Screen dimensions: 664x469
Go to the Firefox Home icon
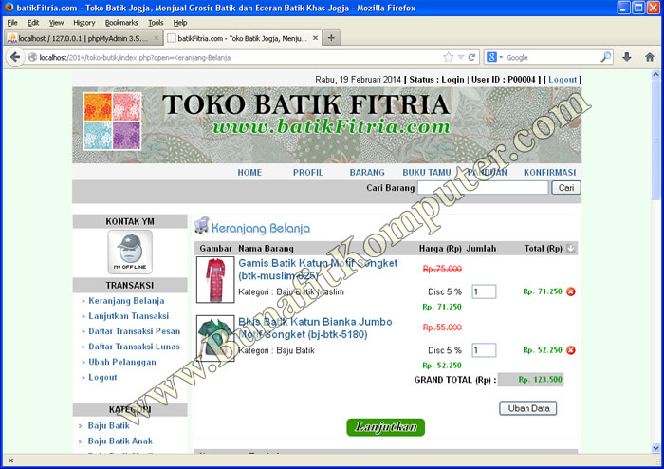pyautogui.click(x=650, y=57)
